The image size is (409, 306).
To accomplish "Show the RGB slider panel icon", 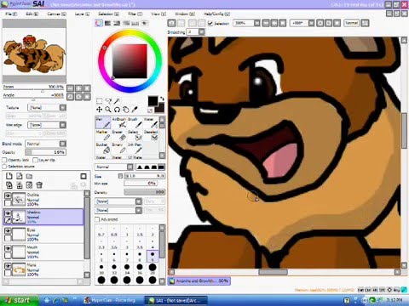I will (107, 23).
